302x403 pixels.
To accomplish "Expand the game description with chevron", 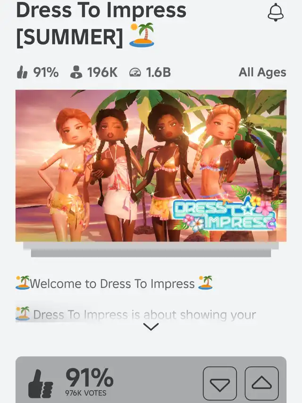I will [x=151, y=327].
